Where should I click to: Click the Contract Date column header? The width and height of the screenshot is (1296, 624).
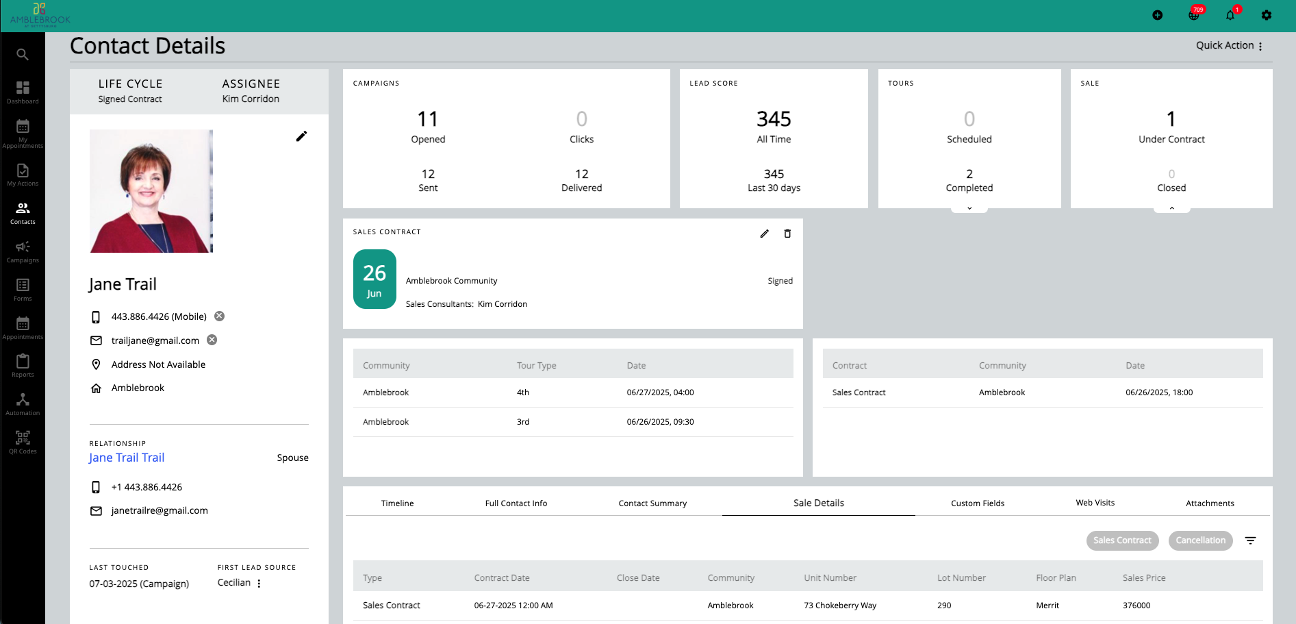point(502,578)
